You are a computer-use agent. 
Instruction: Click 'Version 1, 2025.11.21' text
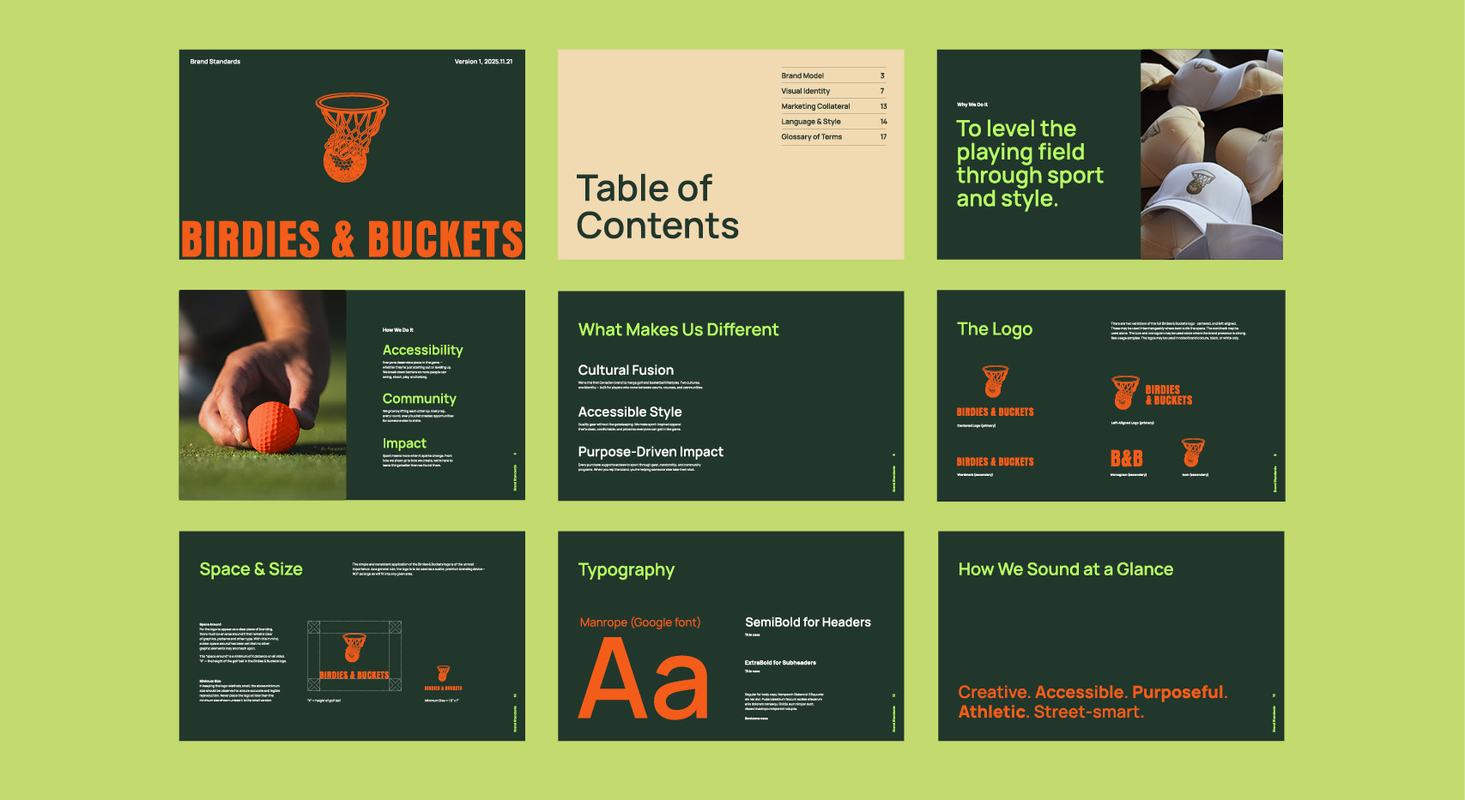[483, 62]
